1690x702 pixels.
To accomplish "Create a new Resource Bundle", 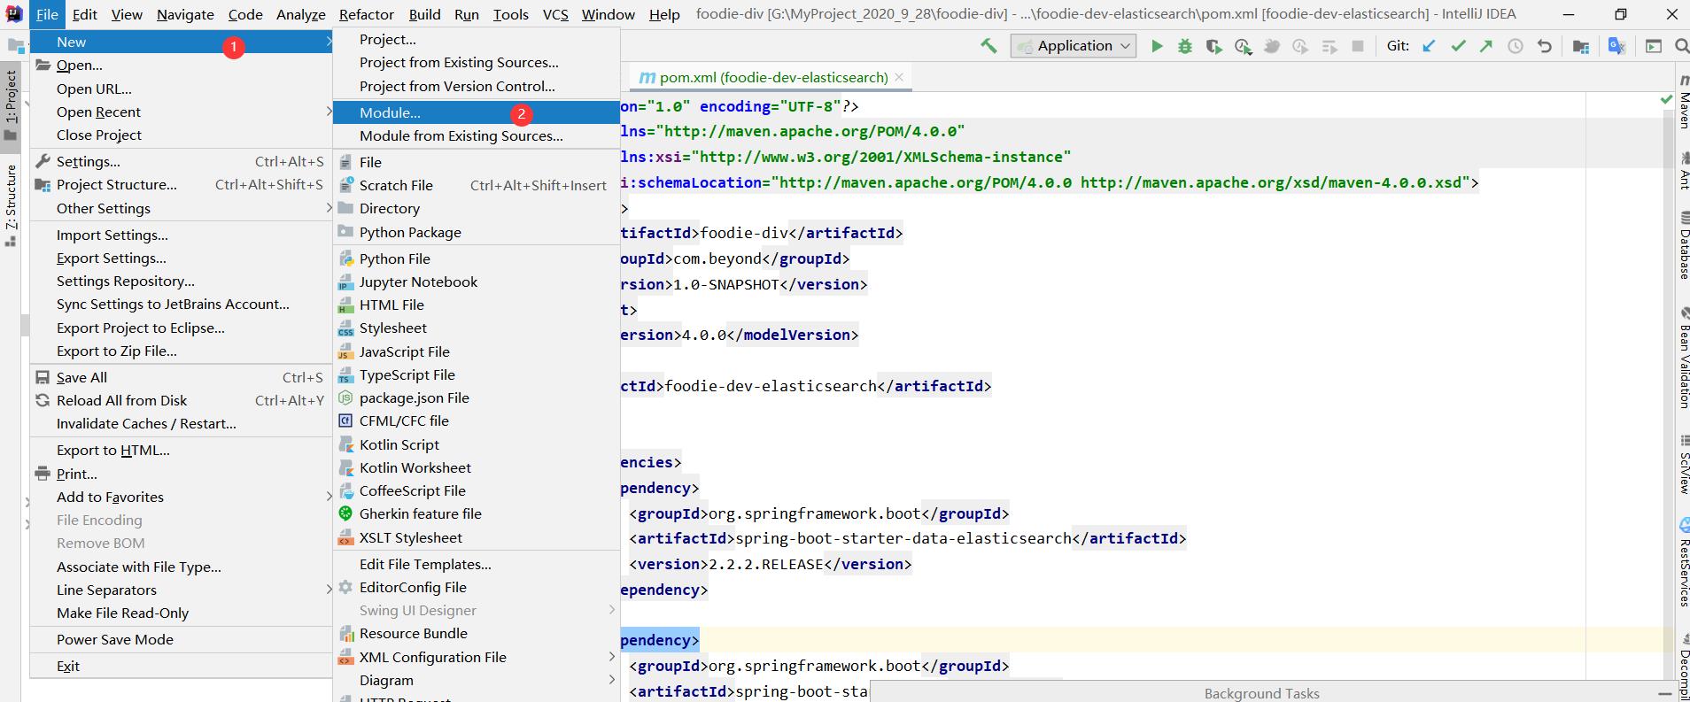I will (x=476, y=633).
